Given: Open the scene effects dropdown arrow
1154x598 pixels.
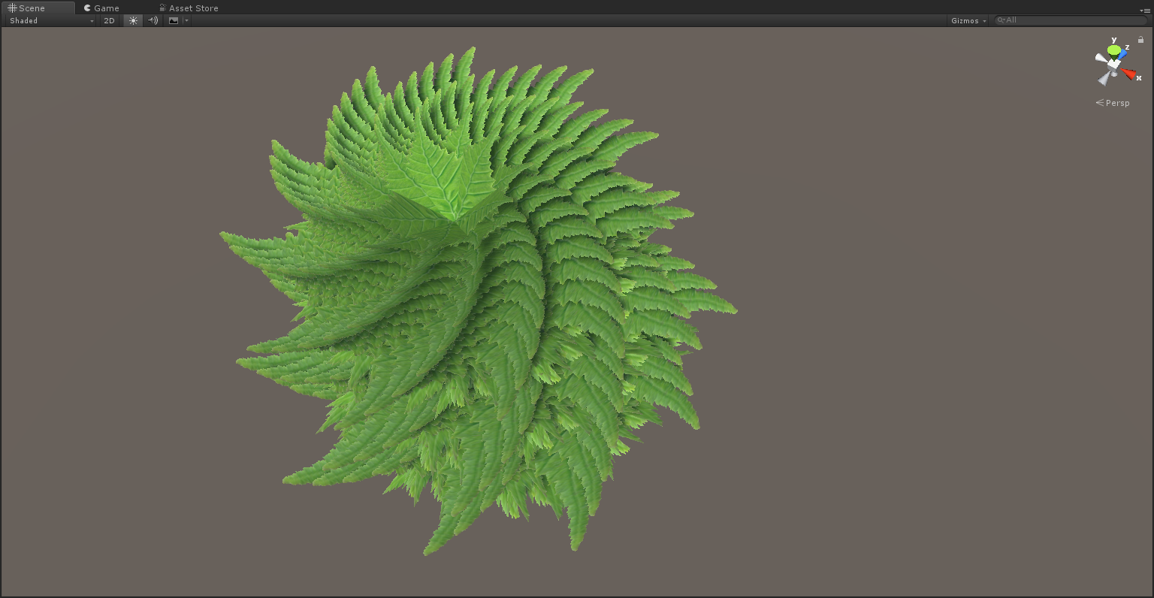Looking at the screenshot, I should 186,20.
